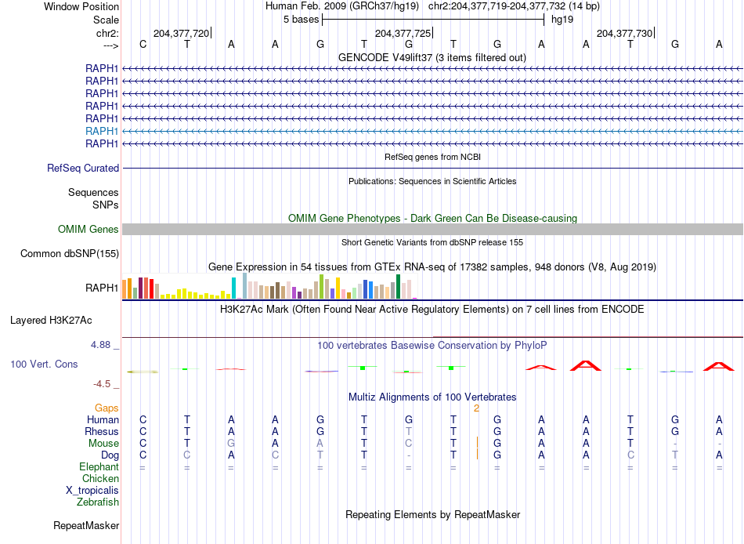The width and height of the screenshot is (744, 544).
Task: Click the C base in chr2 sequence row
Action: point(143,44)
